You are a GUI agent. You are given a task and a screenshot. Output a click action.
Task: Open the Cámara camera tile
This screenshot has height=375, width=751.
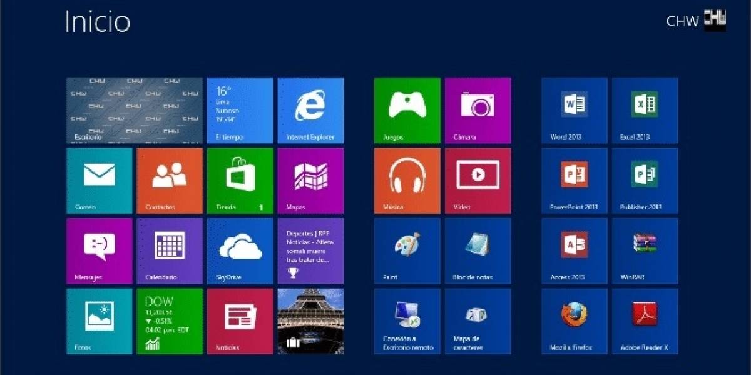click(478, 111)
